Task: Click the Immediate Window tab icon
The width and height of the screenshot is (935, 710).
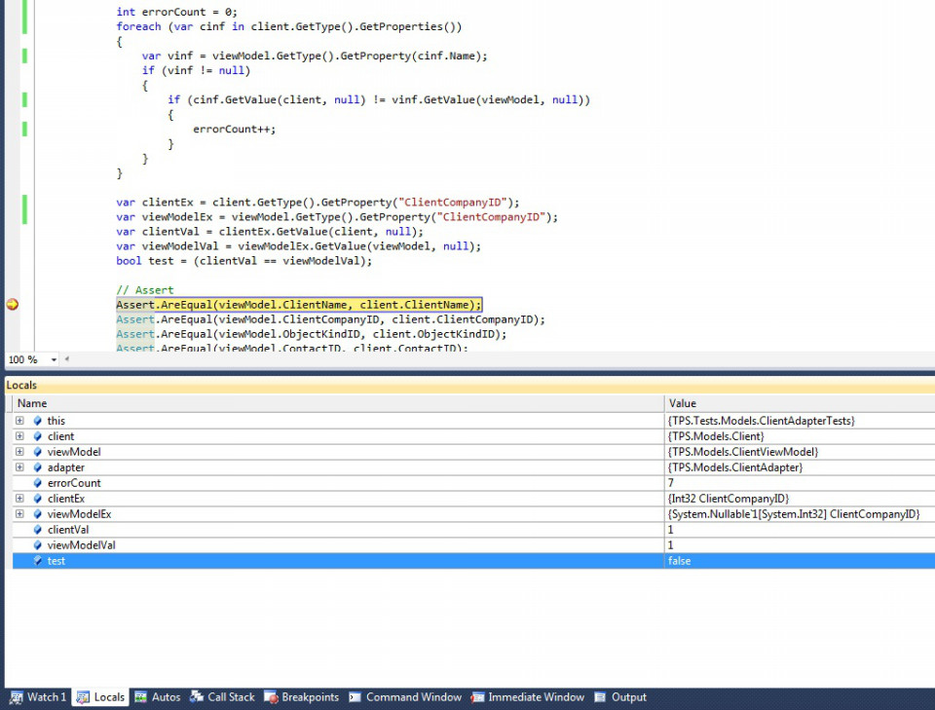Action: [x=478, y=697]
